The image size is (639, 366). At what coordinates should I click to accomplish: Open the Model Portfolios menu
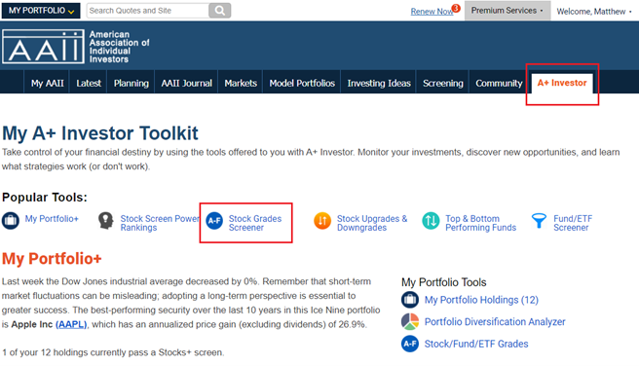tap(302, 83)
